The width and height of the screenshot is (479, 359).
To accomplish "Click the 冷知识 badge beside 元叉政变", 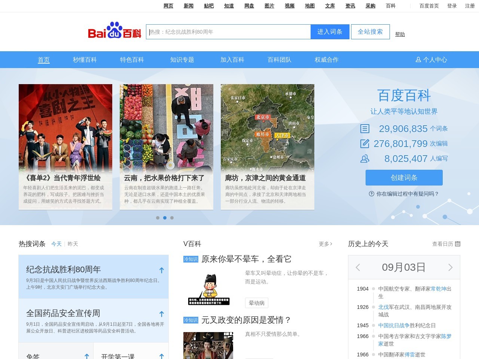I will [191, 320].
